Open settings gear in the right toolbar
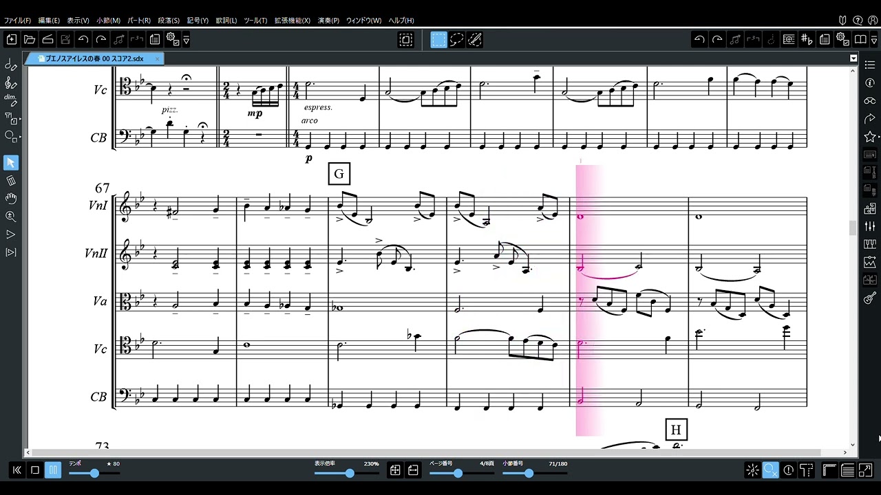 842,40
